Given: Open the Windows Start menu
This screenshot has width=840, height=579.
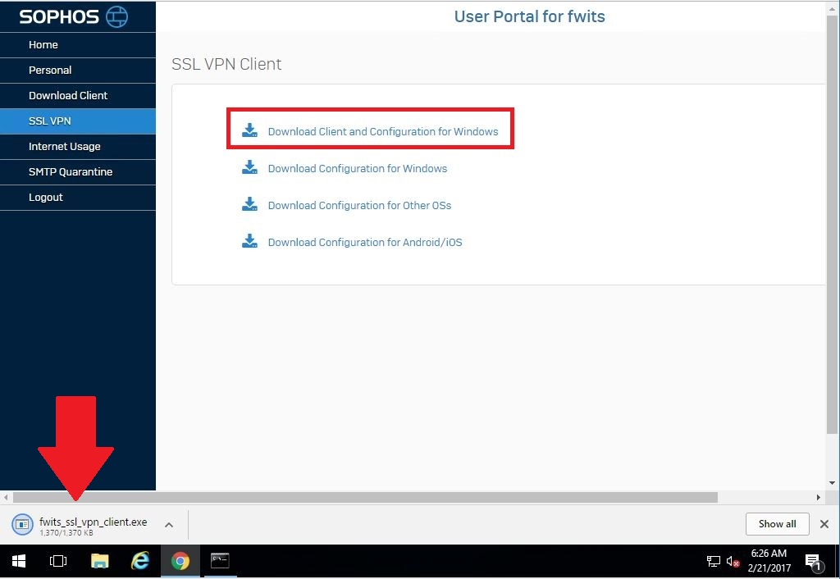Looking at the screenshot, I should point(19,561).
